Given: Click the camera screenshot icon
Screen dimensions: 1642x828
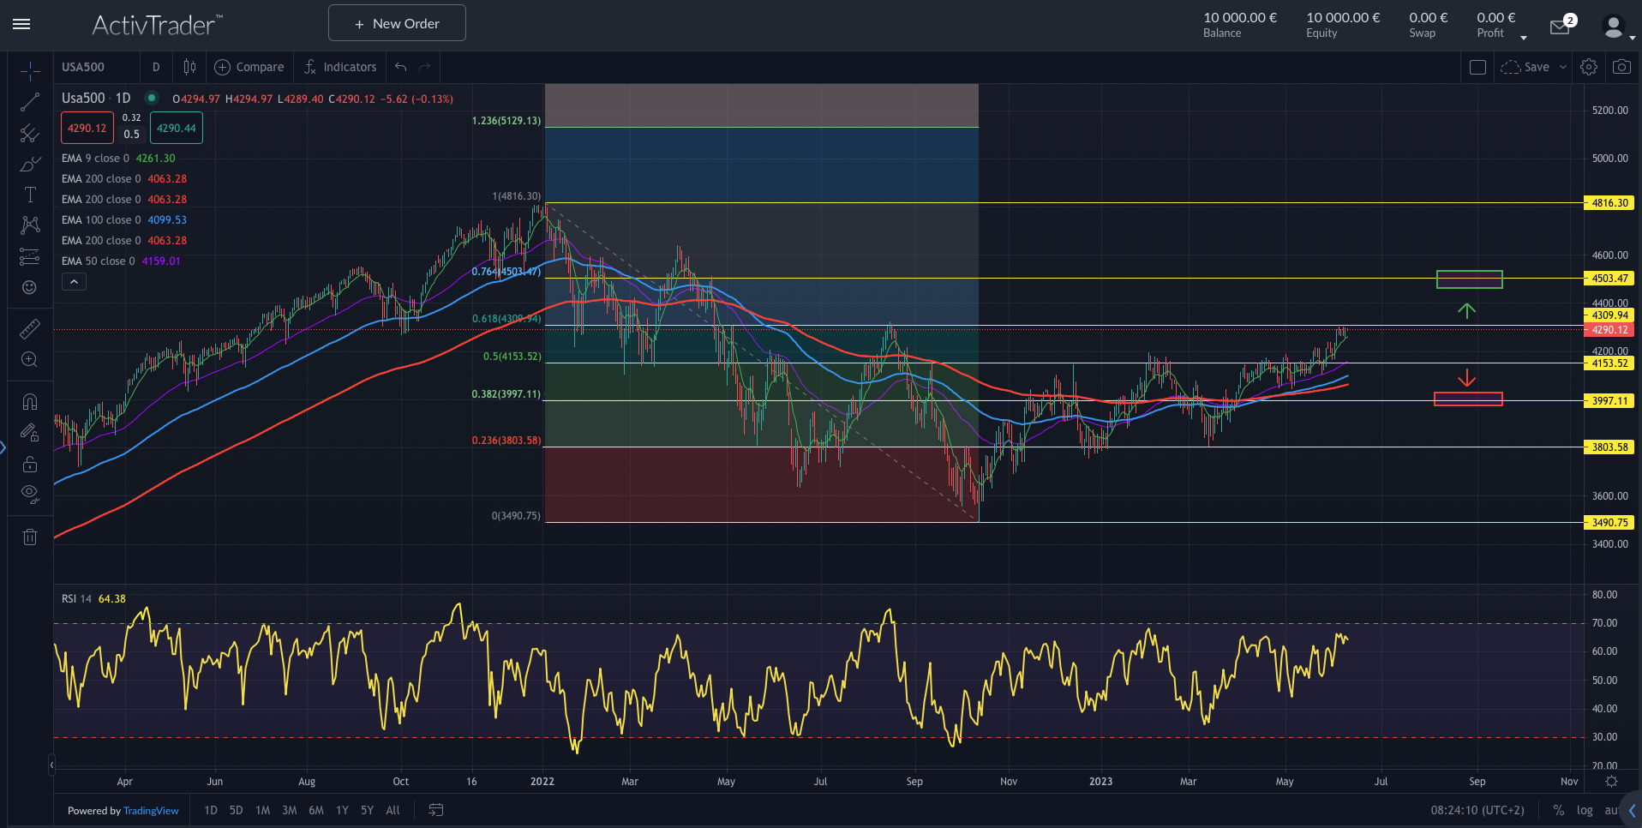Looking at the screenshot, I should click(x=1621, y=67).
